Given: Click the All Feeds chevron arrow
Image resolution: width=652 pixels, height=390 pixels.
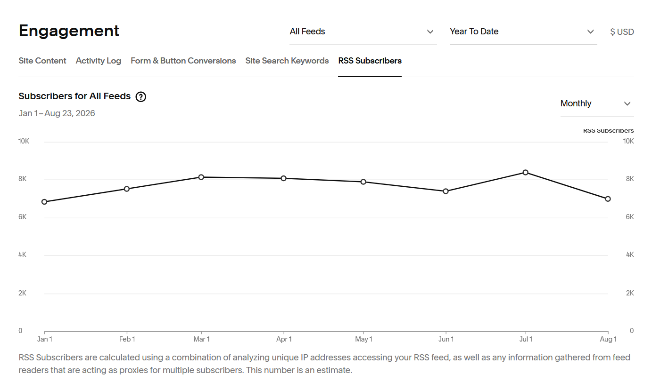Looking at the screenshot, I should tap(430, 32).
